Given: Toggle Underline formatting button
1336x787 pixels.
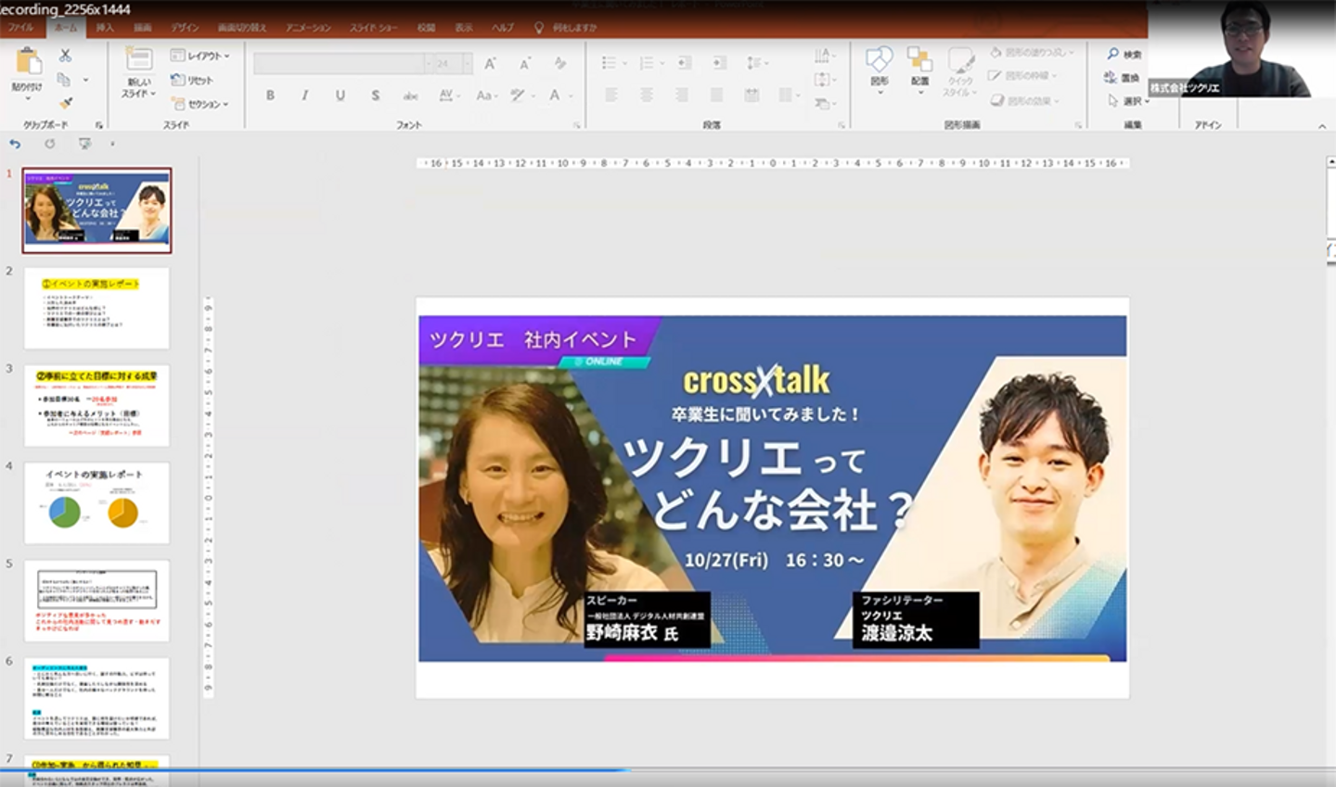Looking at the screenshot, I should click(x=340, y=95).
